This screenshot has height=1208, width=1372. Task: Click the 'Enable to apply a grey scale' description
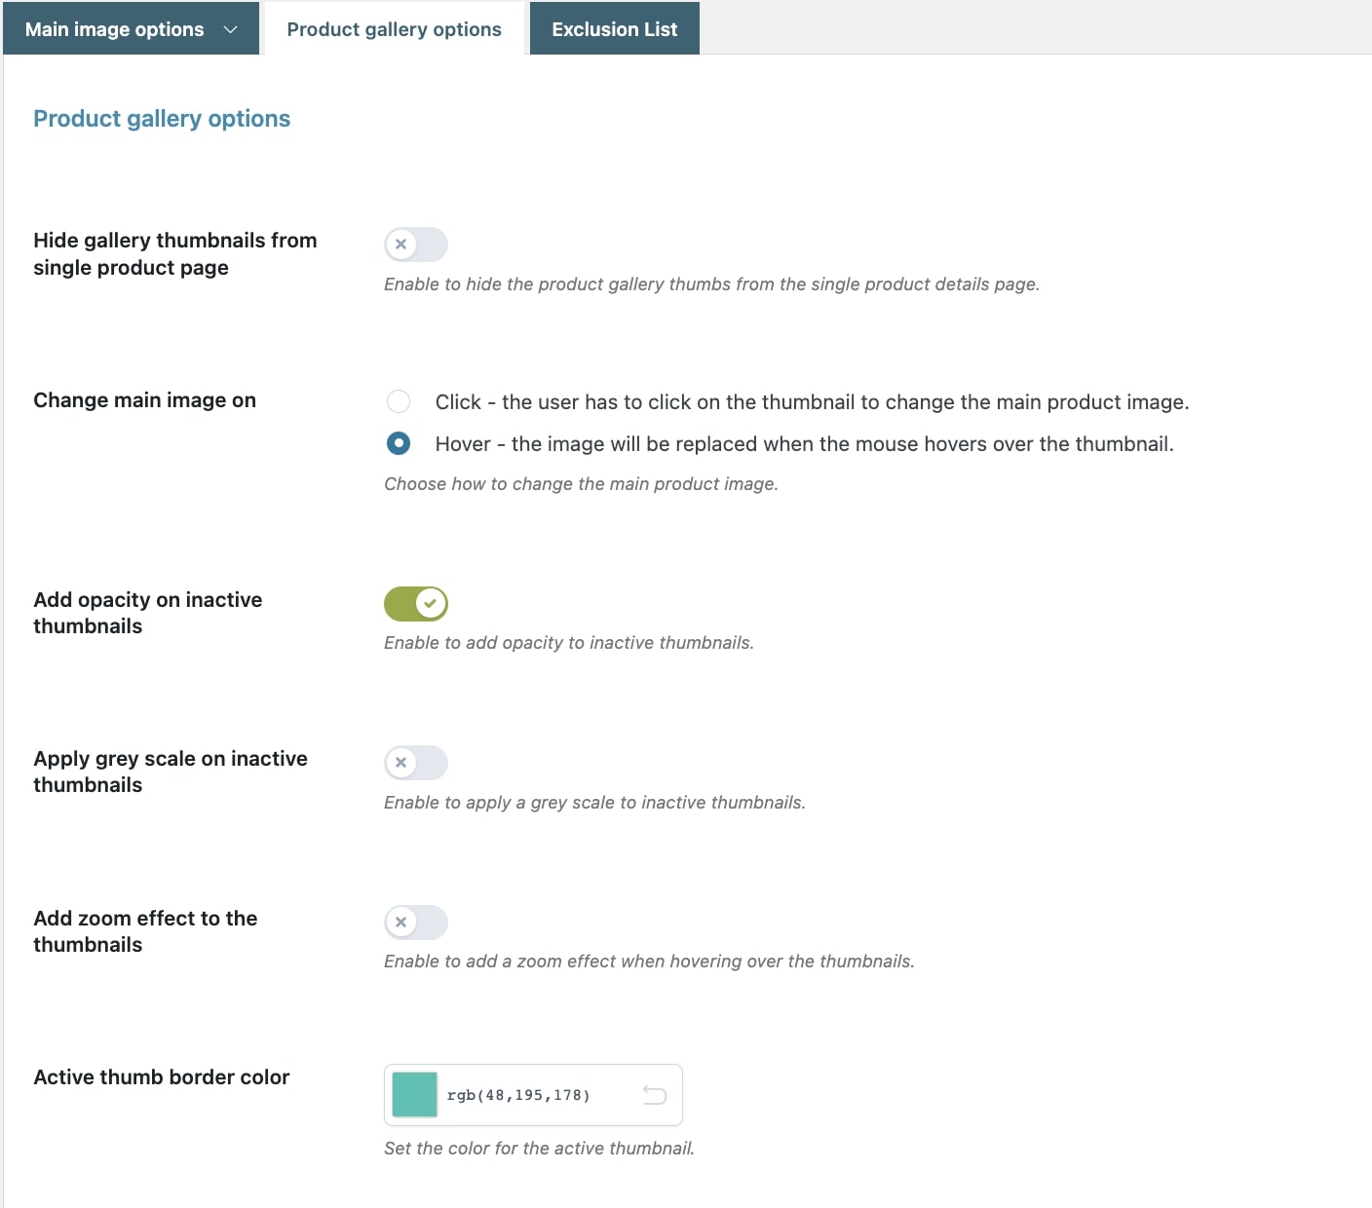point(594,803)
